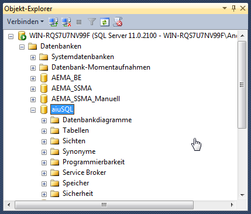The height and width of the screenshot is (214, 251).
Task: Collapse the WIN-RQS7U7NV99F server node
Action: tap(11, 36)
